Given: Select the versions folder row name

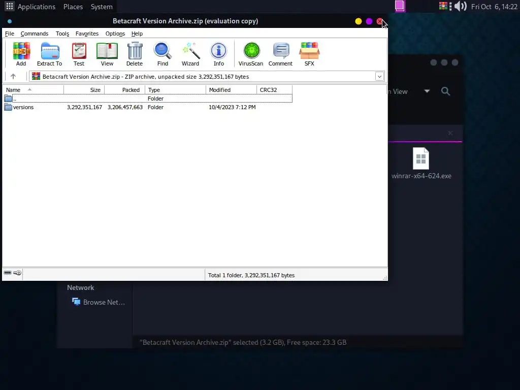Looking at the screenshot, I should tap(23, 107).
